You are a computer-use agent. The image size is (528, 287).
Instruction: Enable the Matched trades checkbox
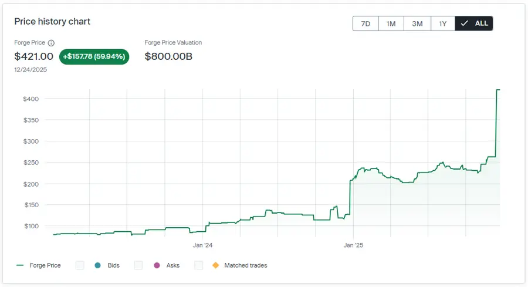(199, 265)
